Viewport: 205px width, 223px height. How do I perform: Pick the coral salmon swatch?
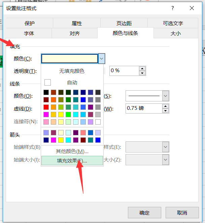pyautogui.click(x=83, y=133)
